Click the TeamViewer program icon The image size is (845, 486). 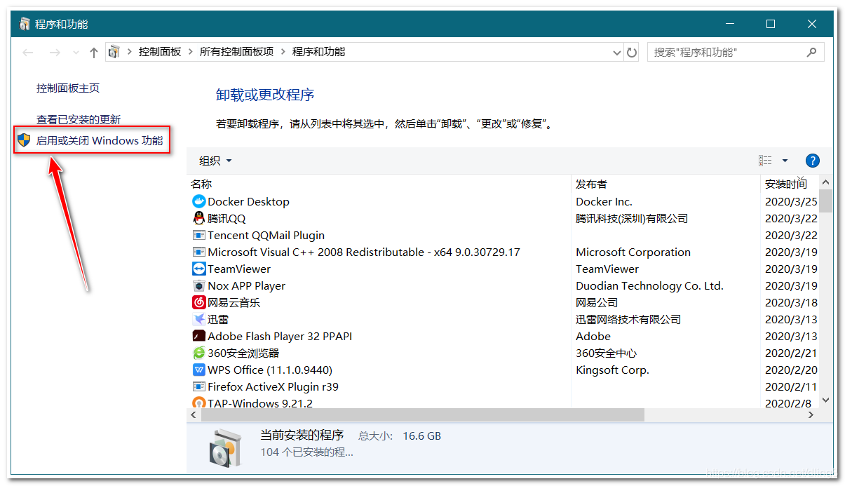tap(198, 269)
